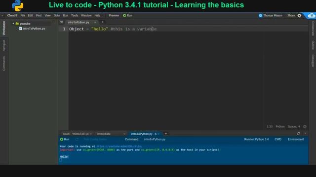Screen dimensions: 316x177
Task: Close the introToPython.py runner tab
Action: click(158, 134)
